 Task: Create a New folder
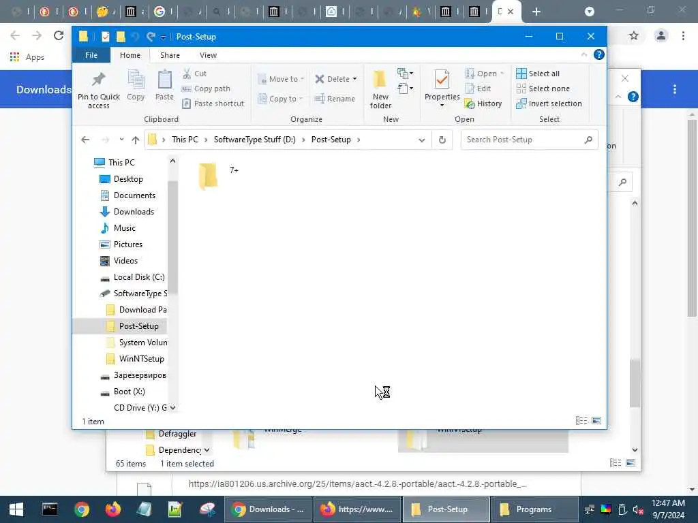pyautogui.click(x=380, y=91)
